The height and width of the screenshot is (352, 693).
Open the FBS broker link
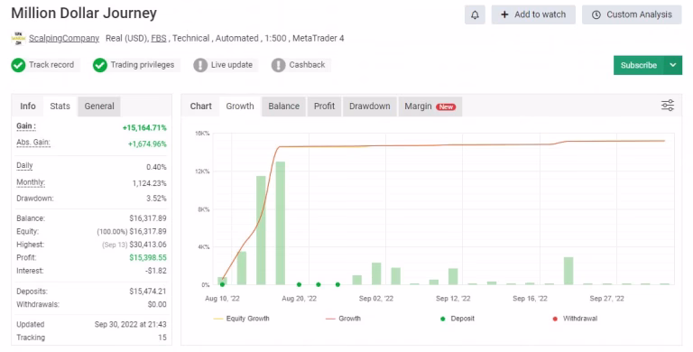pos(159,39)
